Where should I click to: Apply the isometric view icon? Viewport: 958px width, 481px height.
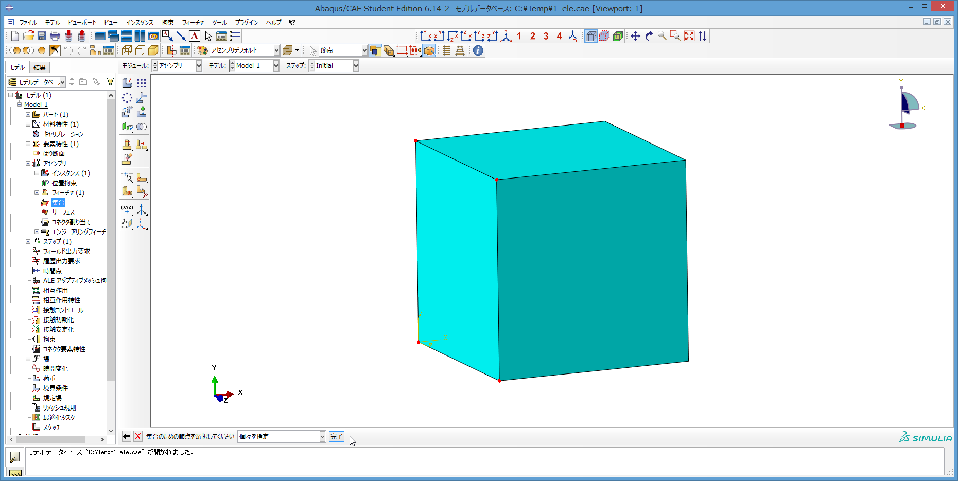506,36
